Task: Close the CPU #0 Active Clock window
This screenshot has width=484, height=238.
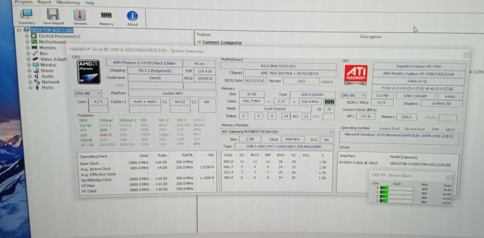Action: coord(449,177)
